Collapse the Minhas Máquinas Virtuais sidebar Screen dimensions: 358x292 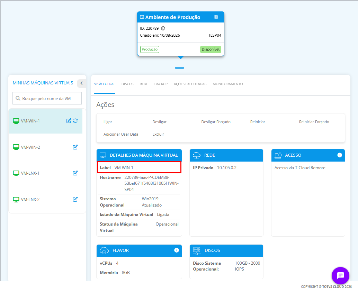click(81, 83)
